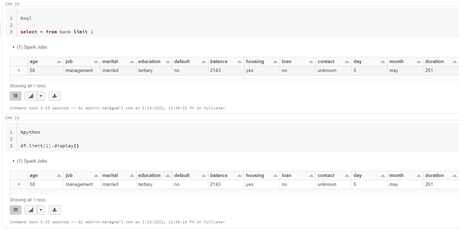Sort Cmd 10 table by age column

tap(60, 61)
